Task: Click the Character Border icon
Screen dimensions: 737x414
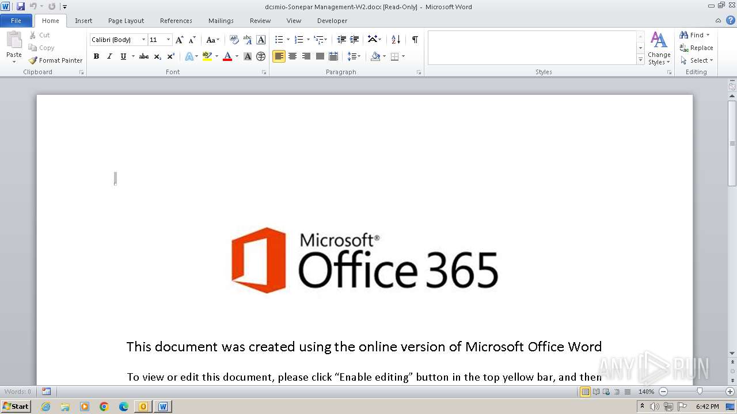Action: (261, 40)
